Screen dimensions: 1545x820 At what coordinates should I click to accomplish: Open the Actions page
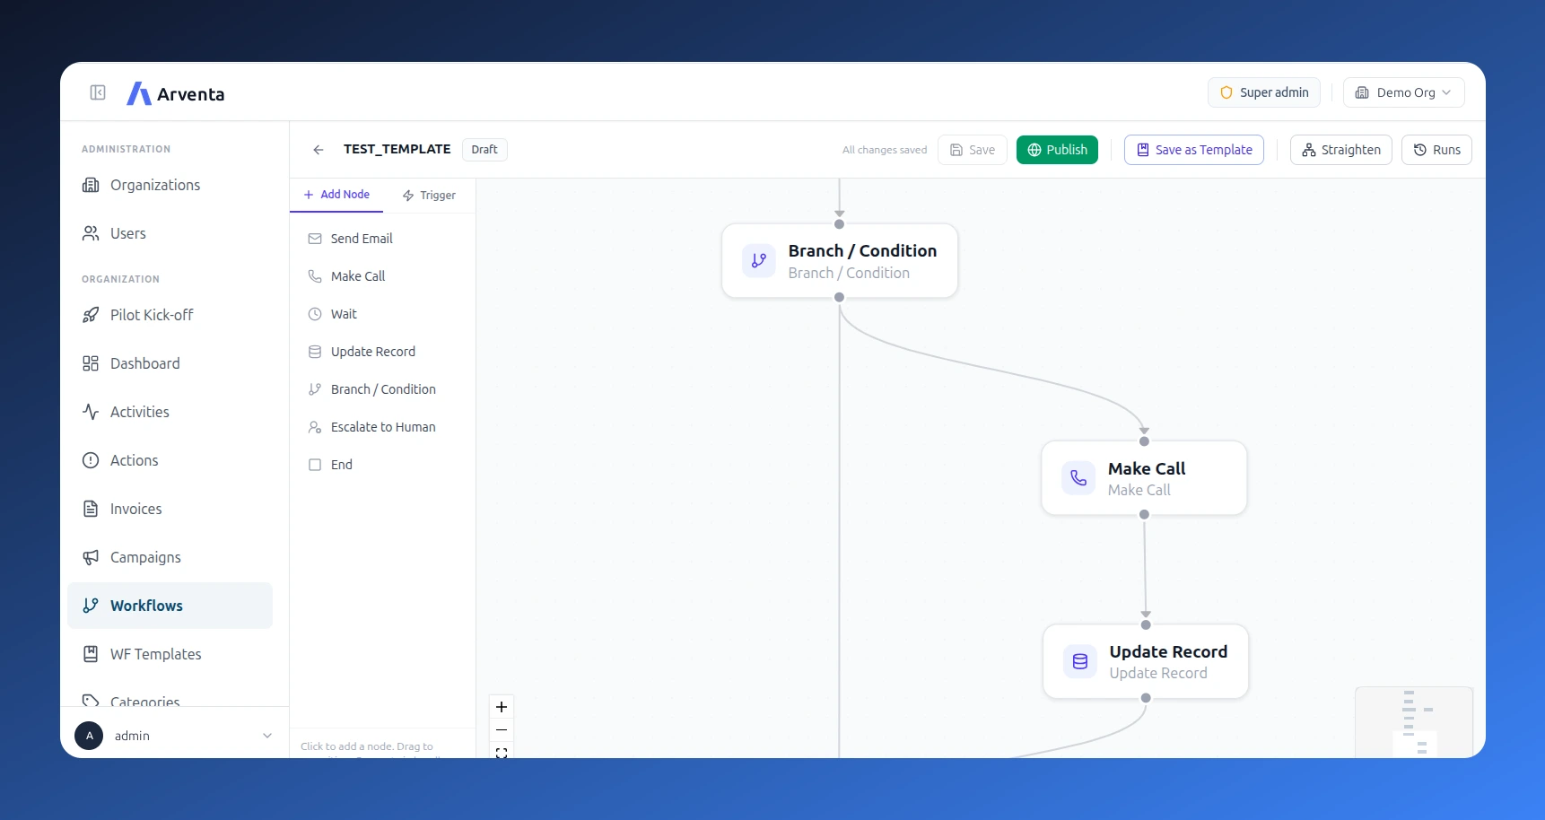tap(170, 460)
